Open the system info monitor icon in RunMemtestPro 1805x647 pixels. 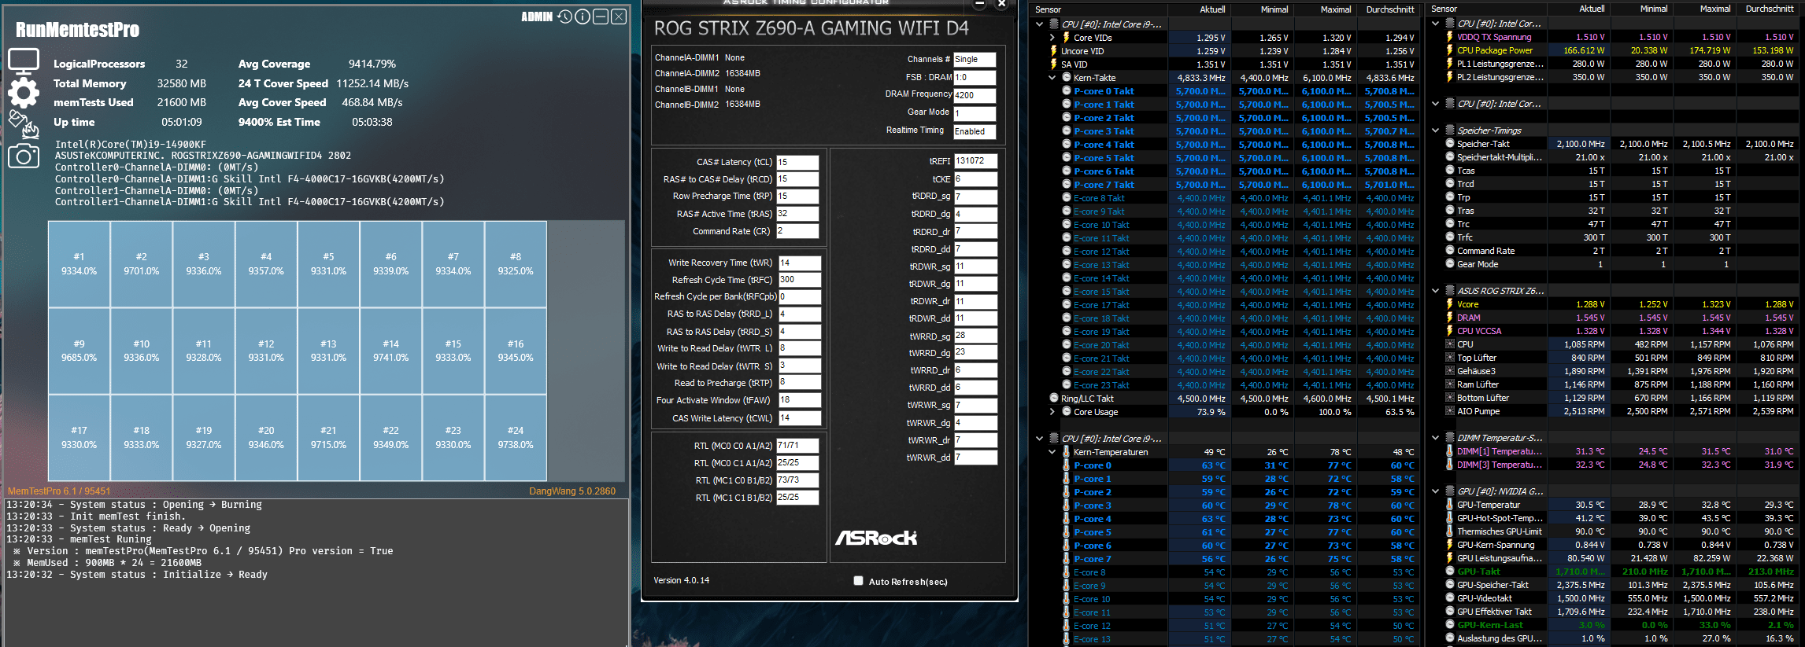click(x=24, y=61)
